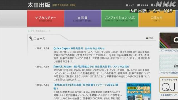This screenshot has height=100, width=178.
Task: Open 『Quick Japan 第3号』小山田圭吾氏記事についてのお詫び headline
Action: click(x=92, y=67)
